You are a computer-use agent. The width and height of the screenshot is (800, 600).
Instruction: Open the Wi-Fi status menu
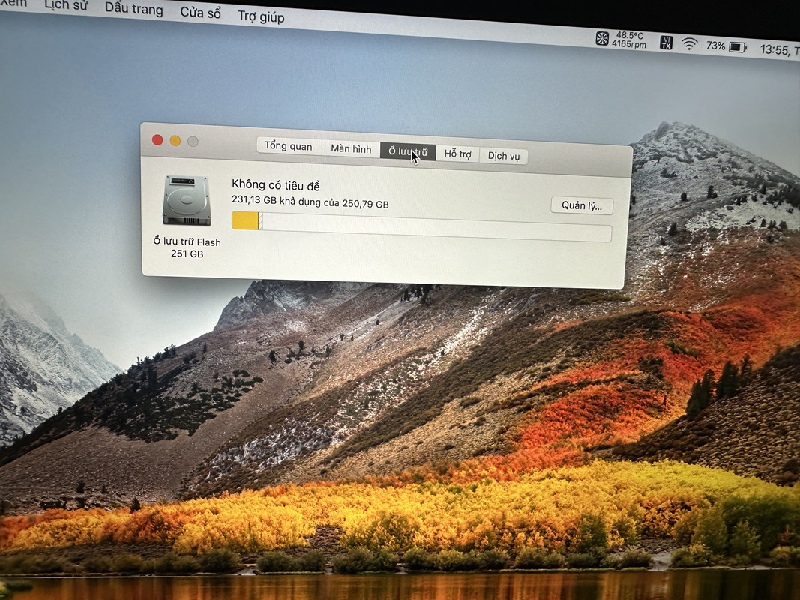coord(689,44)
